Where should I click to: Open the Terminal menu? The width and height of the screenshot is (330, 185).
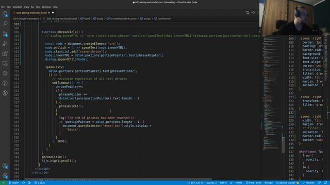coord(46,7)
